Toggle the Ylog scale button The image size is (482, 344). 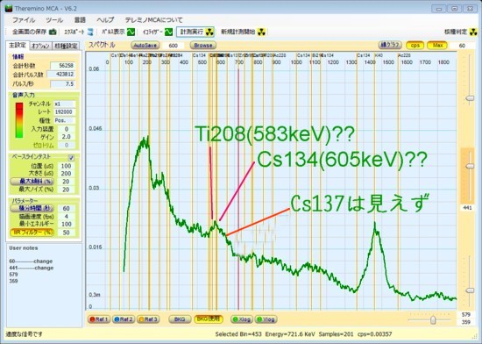point(266,319)
